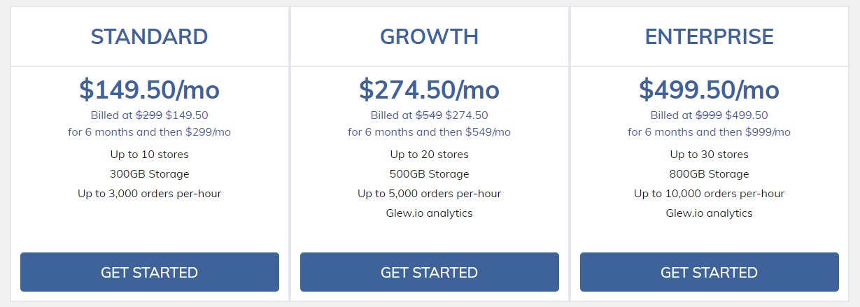
Task: Select the GROWTH plan heading
Action: 430,36
